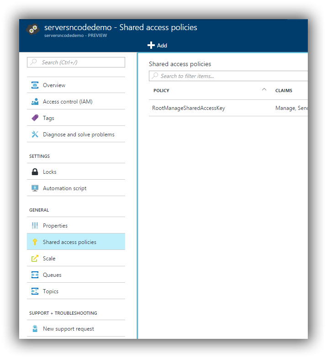
Task: Click the purple Tags icon
Action: 35,118
